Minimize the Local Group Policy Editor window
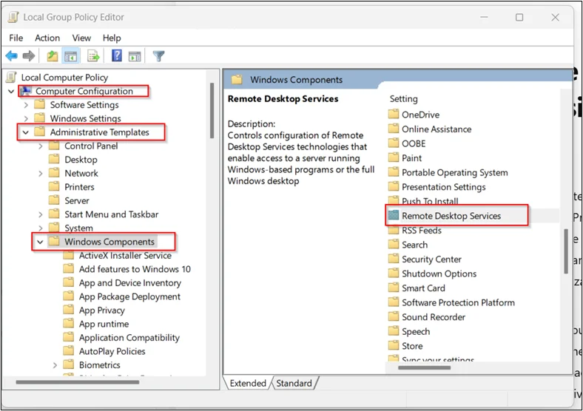 point(484,17)
